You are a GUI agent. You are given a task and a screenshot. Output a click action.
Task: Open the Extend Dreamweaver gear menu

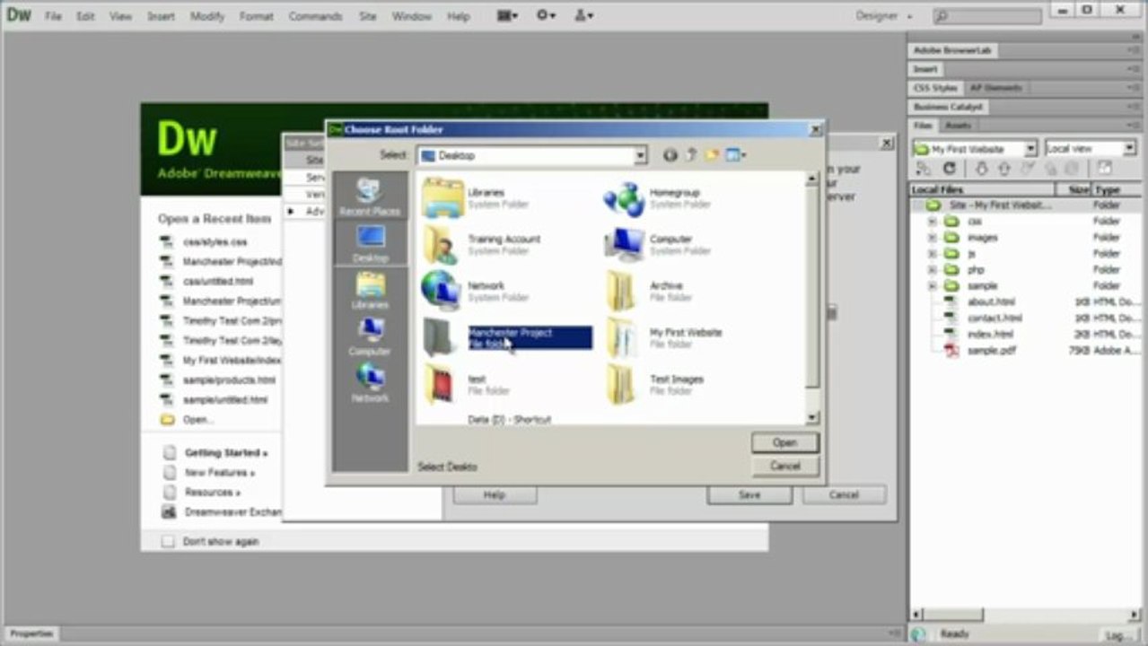(546, 15)
